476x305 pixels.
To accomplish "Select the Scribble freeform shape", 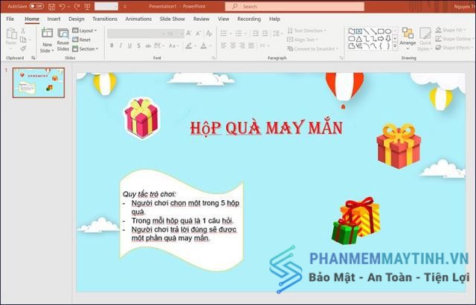I will 359,46.
